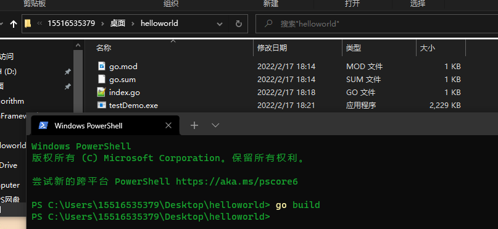The image size is (498, 229).
Task: Select the go.sum file icon
Action: pos(101,79)
